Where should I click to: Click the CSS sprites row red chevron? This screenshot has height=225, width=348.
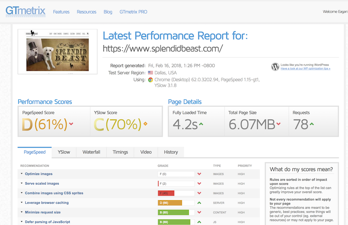click(199, 193)
